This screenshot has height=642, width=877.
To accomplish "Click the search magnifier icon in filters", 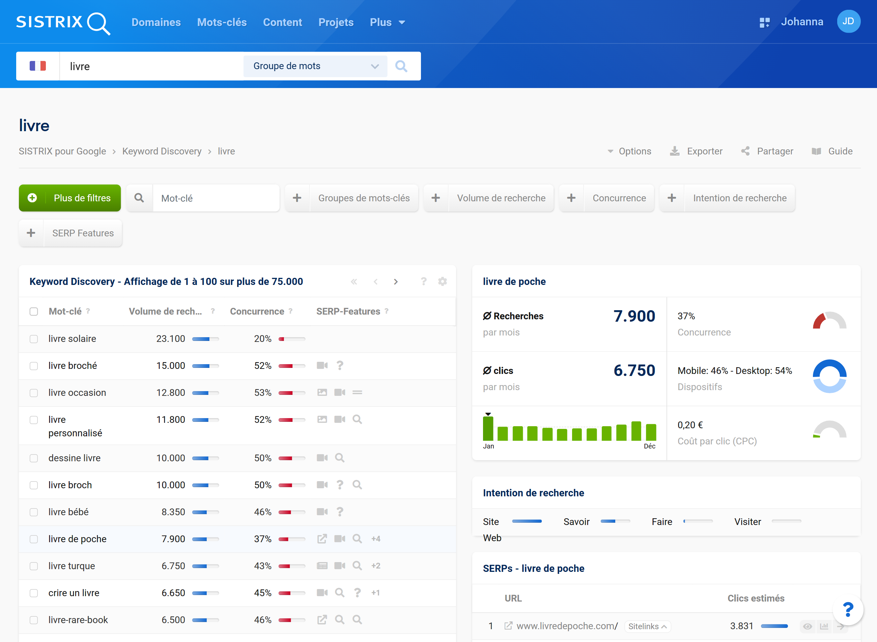I will [140, 198].
